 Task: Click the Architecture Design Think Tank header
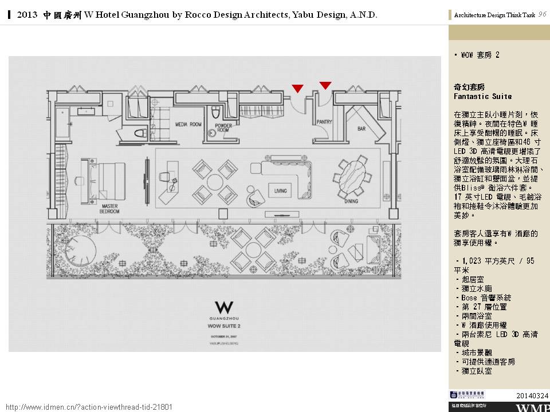(x=494, y=15)
